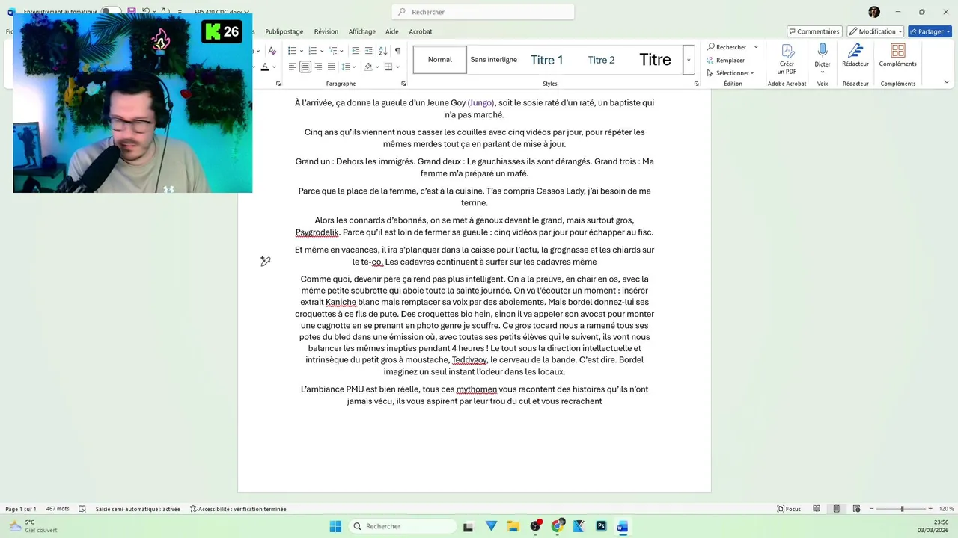The width and height of the screenshot is (958, 538).
Task: Click the Remplacer button
Action: 725,60
